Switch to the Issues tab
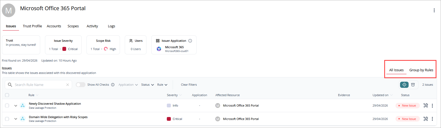Viewport: 441px width, 128px height. 11,26
